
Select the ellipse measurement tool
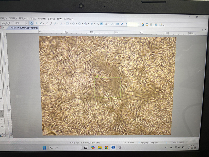73,23
